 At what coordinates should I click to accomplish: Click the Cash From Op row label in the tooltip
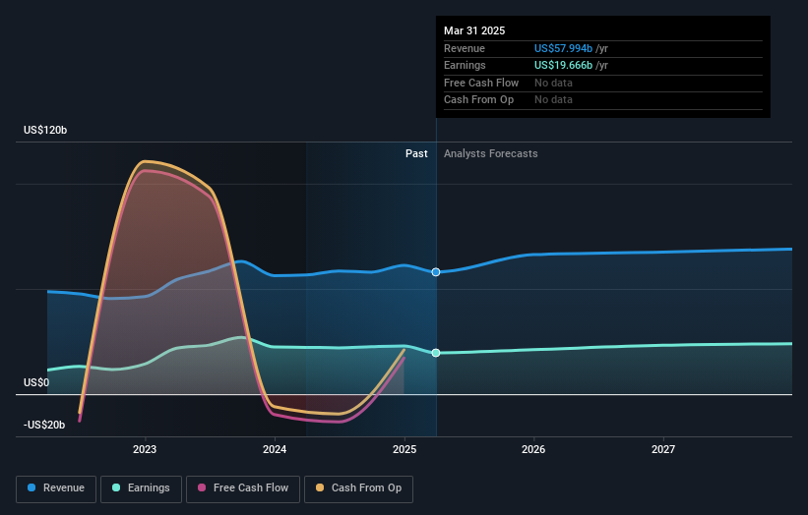pos(478,100)
